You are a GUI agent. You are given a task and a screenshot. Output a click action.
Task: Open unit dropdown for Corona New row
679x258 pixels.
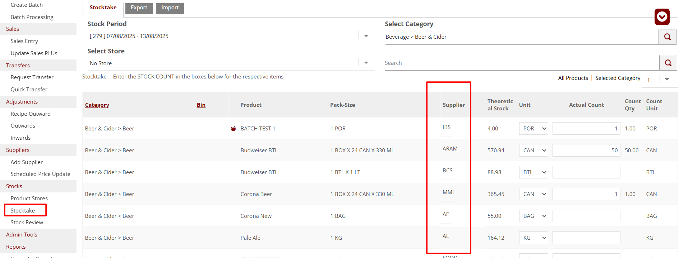coord(533,216)
